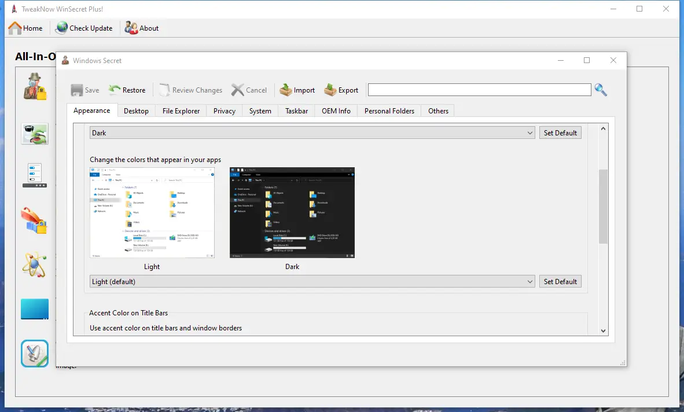Image resolution: width=684 pixels, height=412 pixels.
Task: Open the File Explorer tab
Action: (x=181, y=111)
